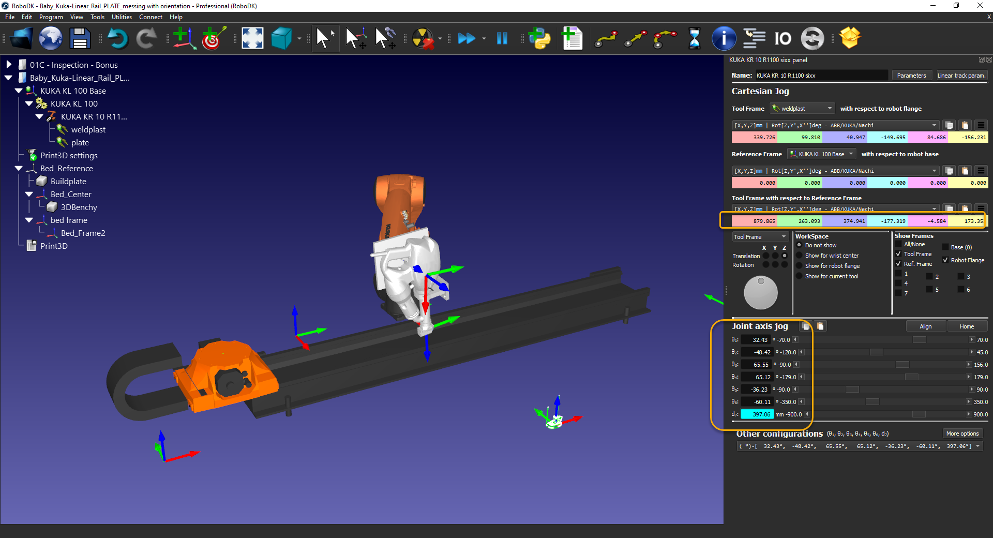Open the online library globe icon

point(51,38)
